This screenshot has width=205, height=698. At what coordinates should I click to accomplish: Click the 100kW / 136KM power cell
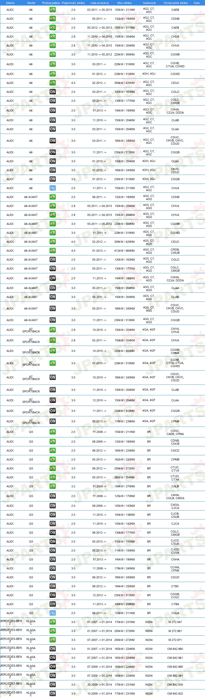[x=125, y=515]
